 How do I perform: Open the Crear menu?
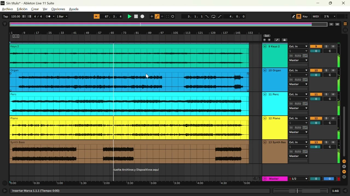pos(35,9)
